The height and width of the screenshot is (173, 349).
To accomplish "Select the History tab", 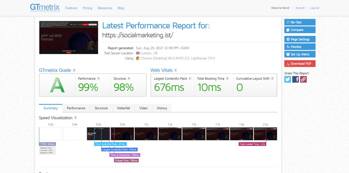I will (162, 108).
